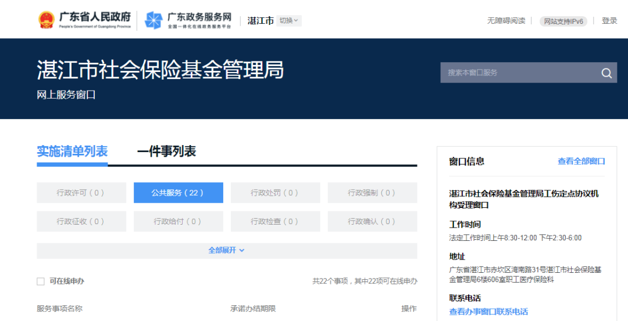
Task: Tick the 可在线申办 checkbox
Action: pos(41,282)
